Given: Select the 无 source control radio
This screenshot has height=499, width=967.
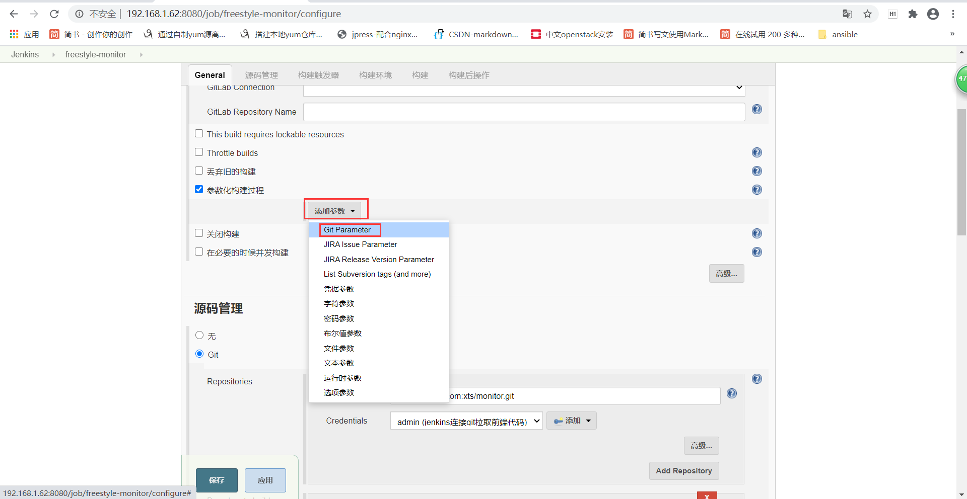Looking at the screenshot, I should pyautogui.click(x=199, y=335).
